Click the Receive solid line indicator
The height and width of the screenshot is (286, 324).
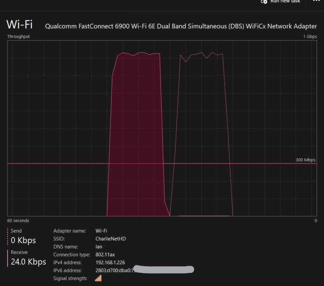pos(8,258)
